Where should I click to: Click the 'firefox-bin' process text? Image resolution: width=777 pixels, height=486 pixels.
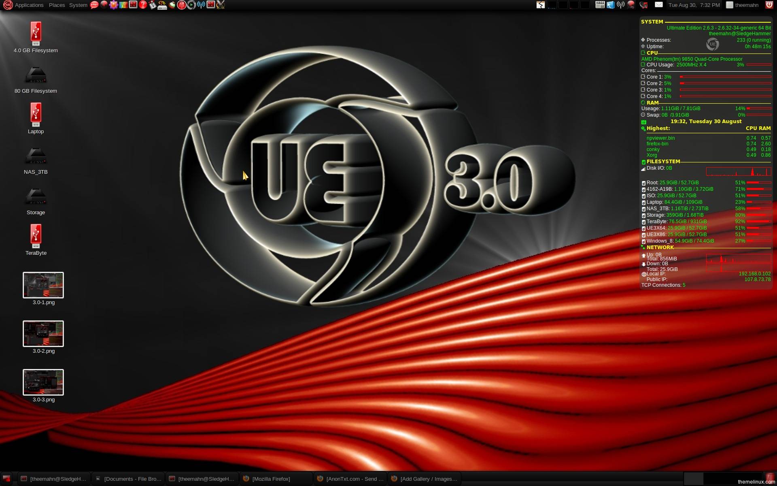[657, 144]
